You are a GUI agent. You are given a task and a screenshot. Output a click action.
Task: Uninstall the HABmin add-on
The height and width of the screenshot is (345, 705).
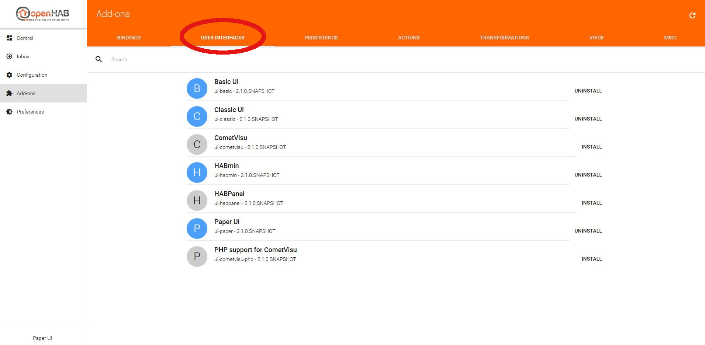588,175
